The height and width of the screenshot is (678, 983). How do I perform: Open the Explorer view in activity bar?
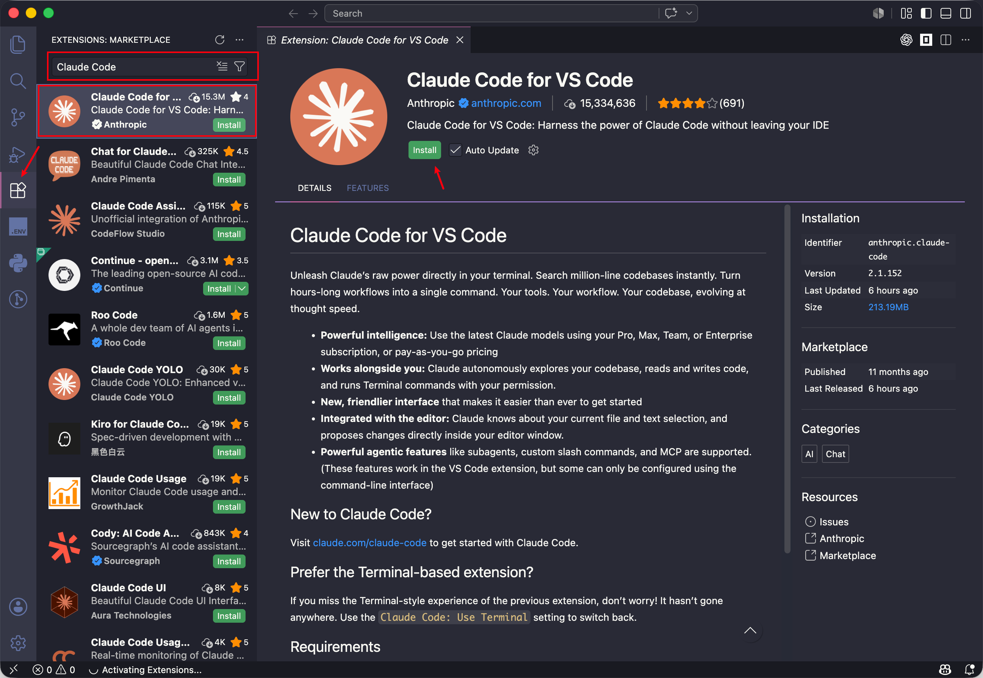(x=18, y=44)
